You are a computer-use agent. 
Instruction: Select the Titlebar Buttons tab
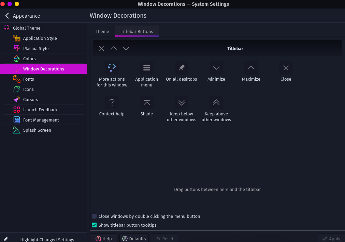tap(137, 31)
